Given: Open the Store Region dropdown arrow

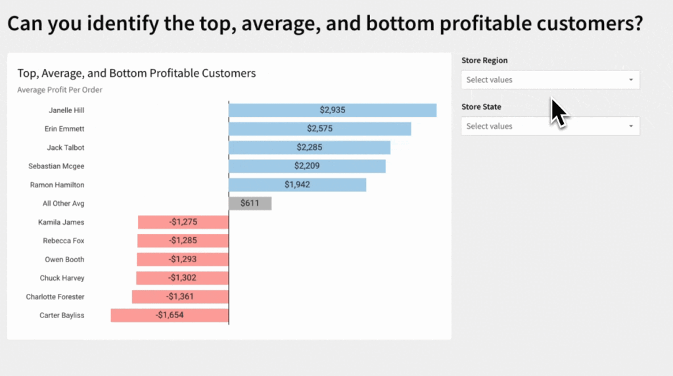Looking at the screenshot, I should point(631,80).
